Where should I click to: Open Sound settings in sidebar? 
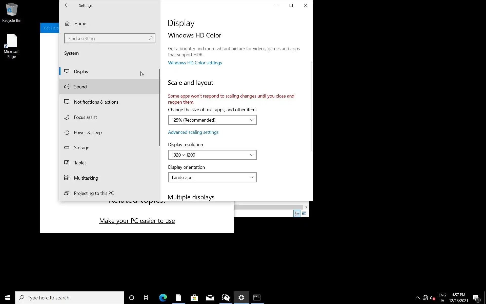pos(80,87)
